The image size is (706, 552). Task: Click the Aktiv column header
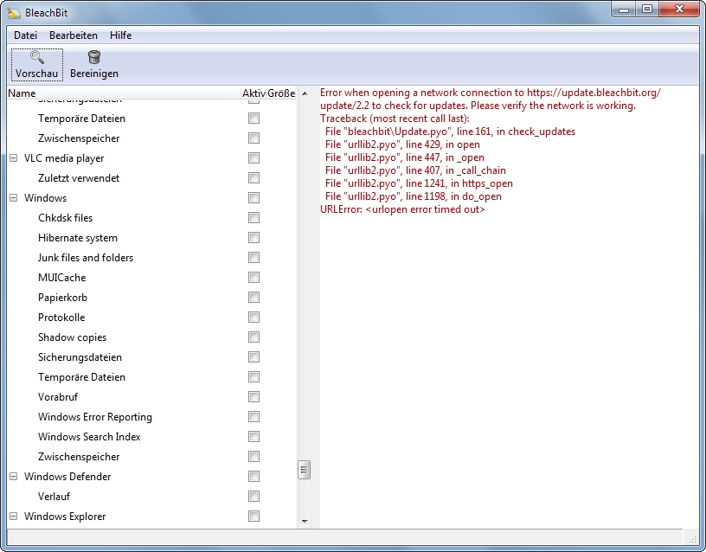[x=254, y=93]
